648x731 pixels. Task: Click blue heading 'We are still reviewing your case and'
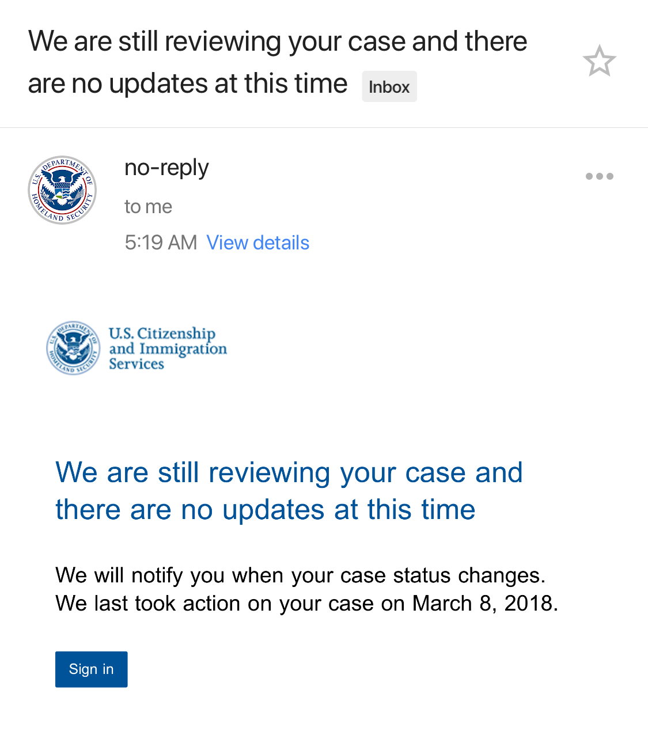[289, 473]
